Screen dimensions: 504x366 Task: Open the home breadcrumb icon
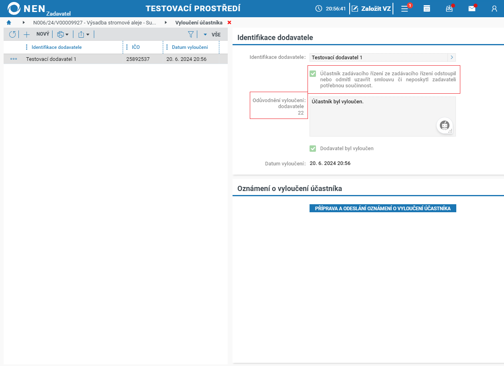tap(9, 23)
